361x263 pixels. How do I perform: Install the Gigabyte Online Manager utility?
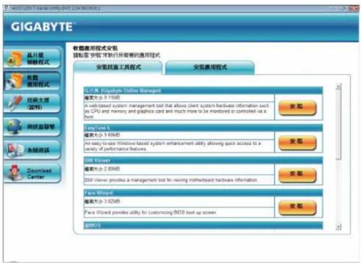point(297,107)
